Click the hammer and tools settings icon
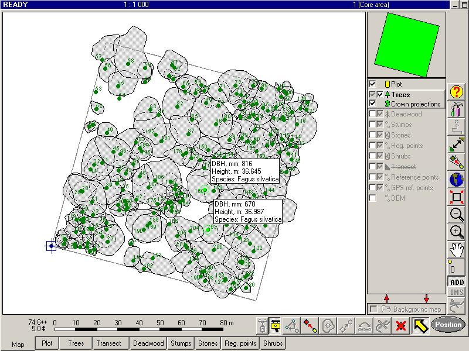Image resolution: width=469 pixels, height=351 pixels. pyautogui.click(x=457, y=109)
